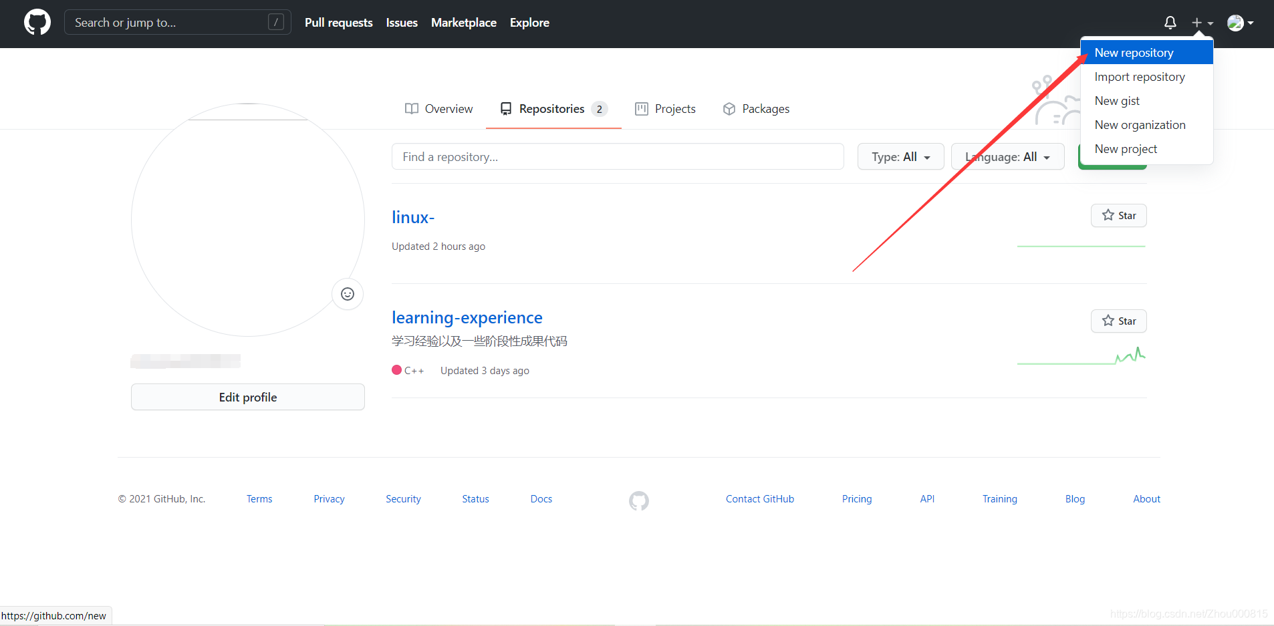Viewport: 1274px width, 626px height.
Task: Switch to the Repositories tab
Action: (x=553, y=109)
